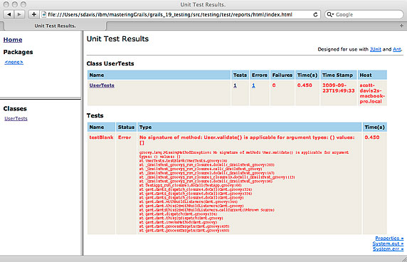Select the Unit Test Results tab
This screenshot has width=407, height=262.
click(55, 26)
